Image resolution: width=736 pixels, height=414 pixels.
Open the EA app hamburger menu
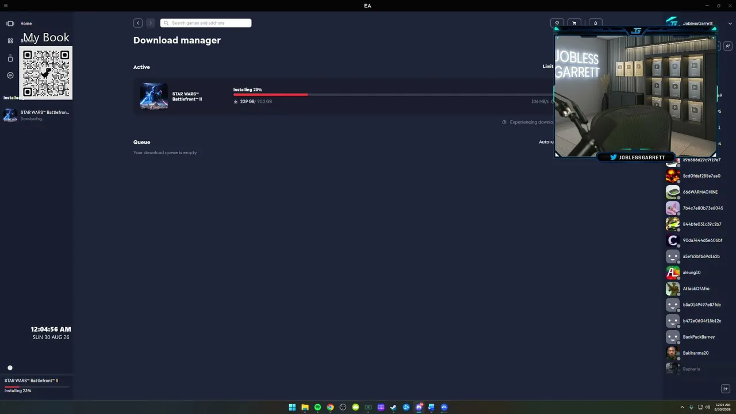coord(6,6)
